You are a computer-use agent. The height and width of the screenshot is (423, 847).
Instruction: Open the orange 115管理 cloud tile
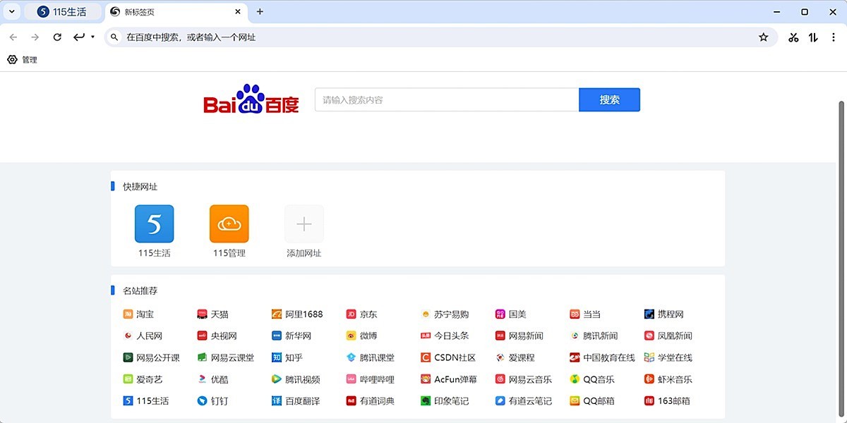click(229, 224)
